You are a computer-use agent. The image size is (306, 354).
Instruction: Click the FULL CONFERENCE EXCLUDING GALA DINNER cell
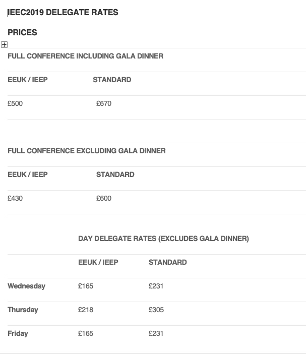87,151
